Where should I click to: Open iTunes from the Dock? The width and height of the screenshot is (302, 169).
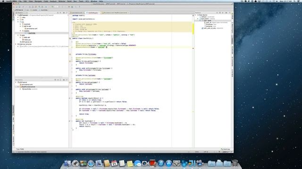pyautogui.click(x=161, y=163)
